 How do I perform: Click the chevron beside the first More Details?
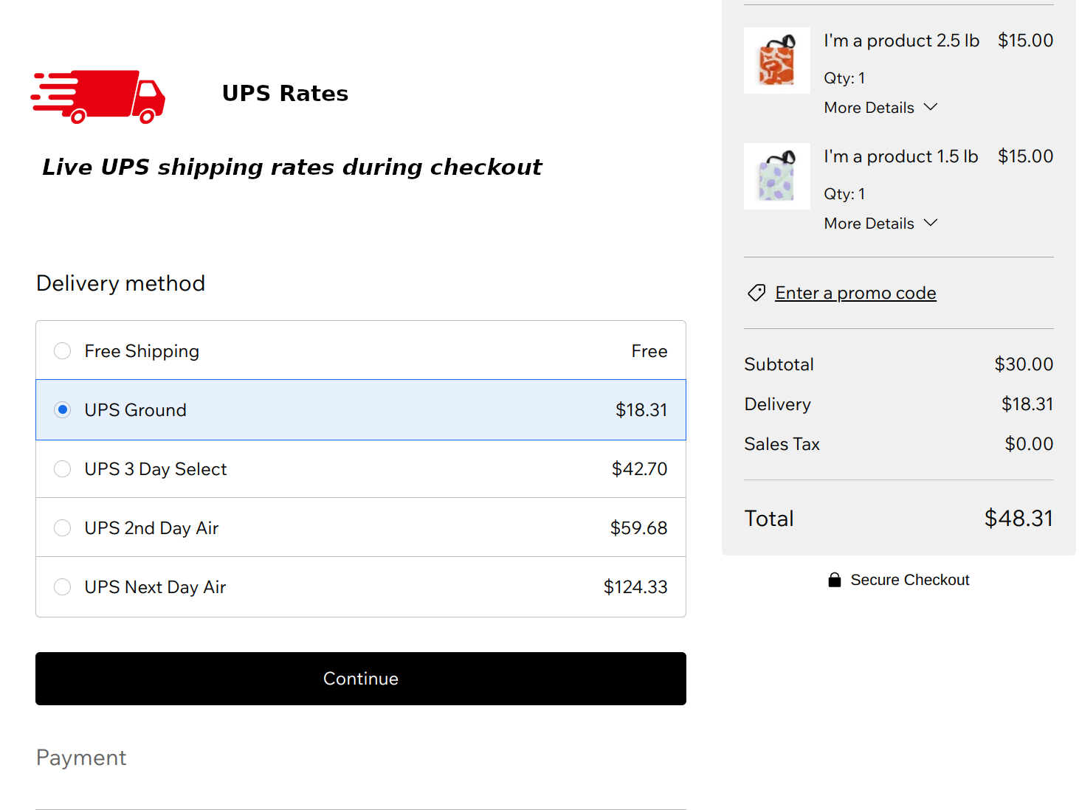[931, 107]
